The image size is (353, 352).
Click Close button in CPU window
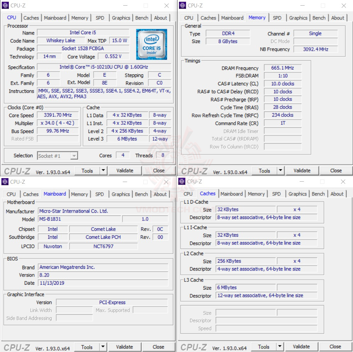click(159, 170)
